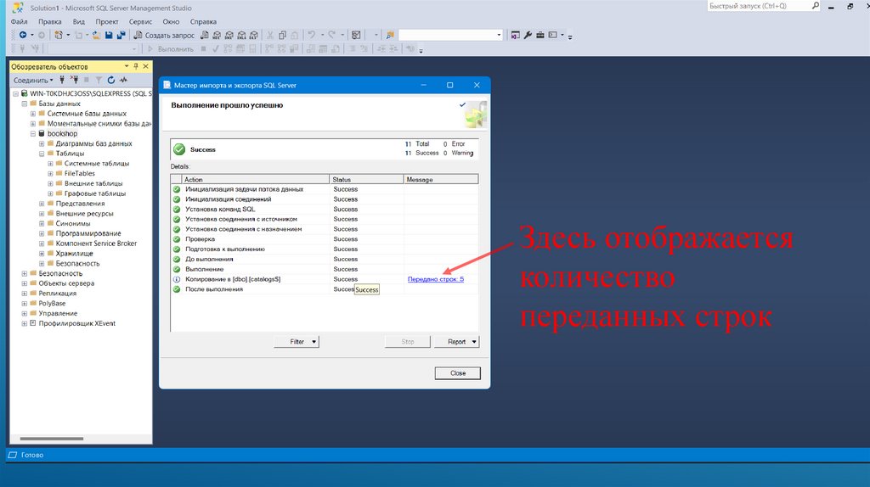Viewport: 870px width, 487px height.
Task: Click the Копирование в [dbo].[catalogs$] row
Action: [x=324, y=279]
